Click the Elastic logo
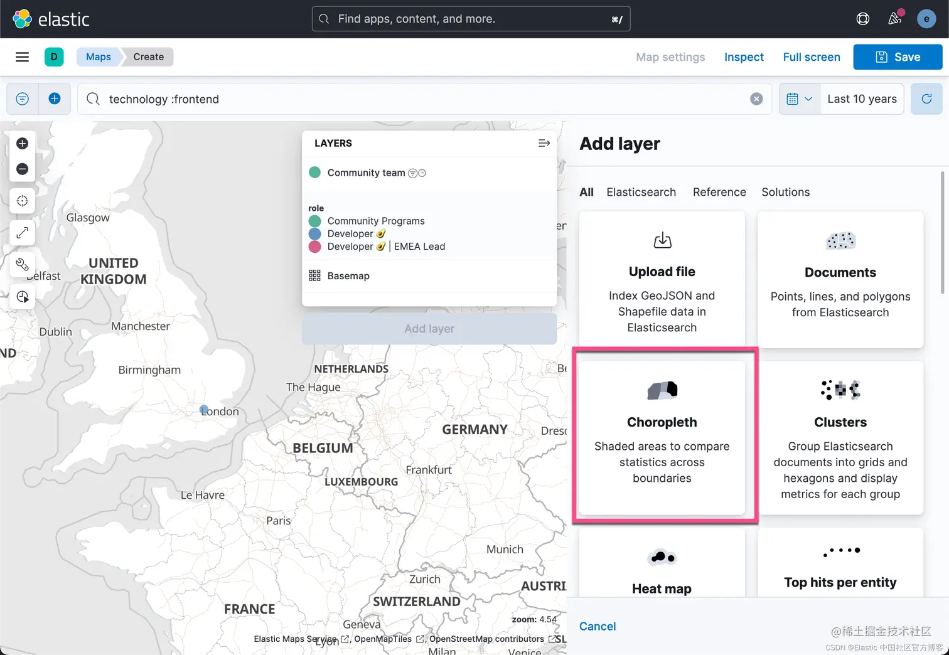This screenshot has width=949, height=655. tap(51, 19)
